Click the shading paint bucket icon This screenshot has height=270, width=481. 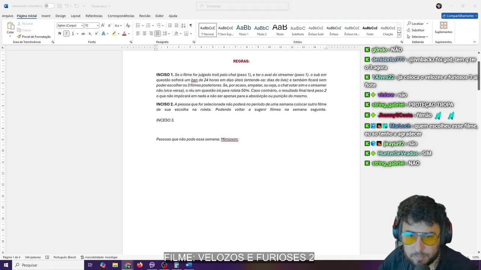[x=176, y=33]
